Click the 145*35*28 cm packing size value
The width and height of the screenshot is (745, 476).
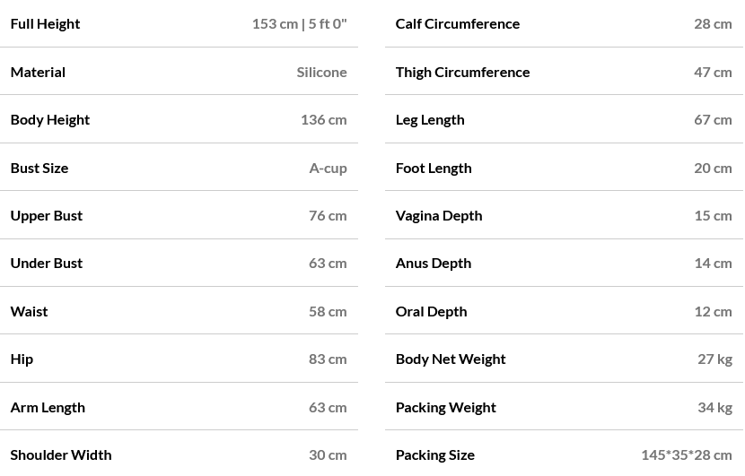click(686, 454)
